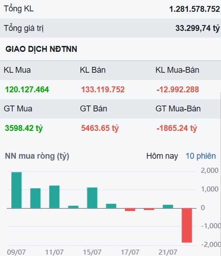Switch to the Hôm nay tab
Image resolution: width=221 pixels, height=256 pixels.
click(x=162, y=156)
